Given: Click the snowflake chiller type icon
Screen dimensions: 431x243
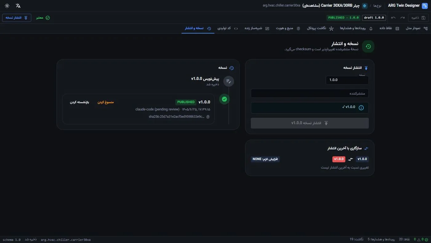Looking at the screenshot, I should point(365,6).
